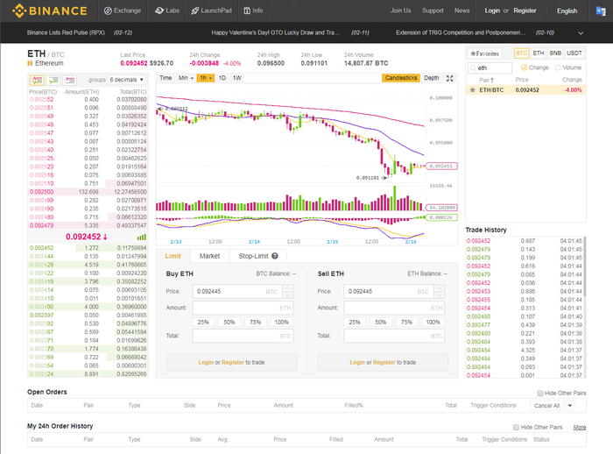Select the ETH market tab
The width and height of the screenshot is (613, 454).
pyautogui.click(x=539, y=53)
